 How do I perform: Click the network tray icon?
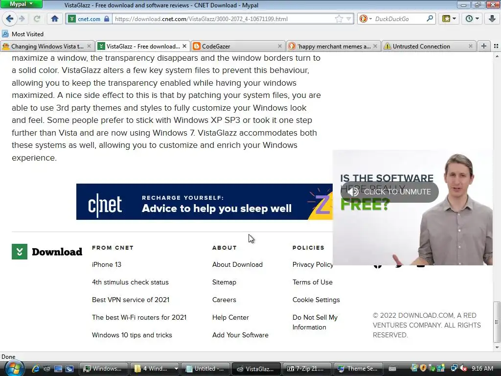[x=454, y=368]
